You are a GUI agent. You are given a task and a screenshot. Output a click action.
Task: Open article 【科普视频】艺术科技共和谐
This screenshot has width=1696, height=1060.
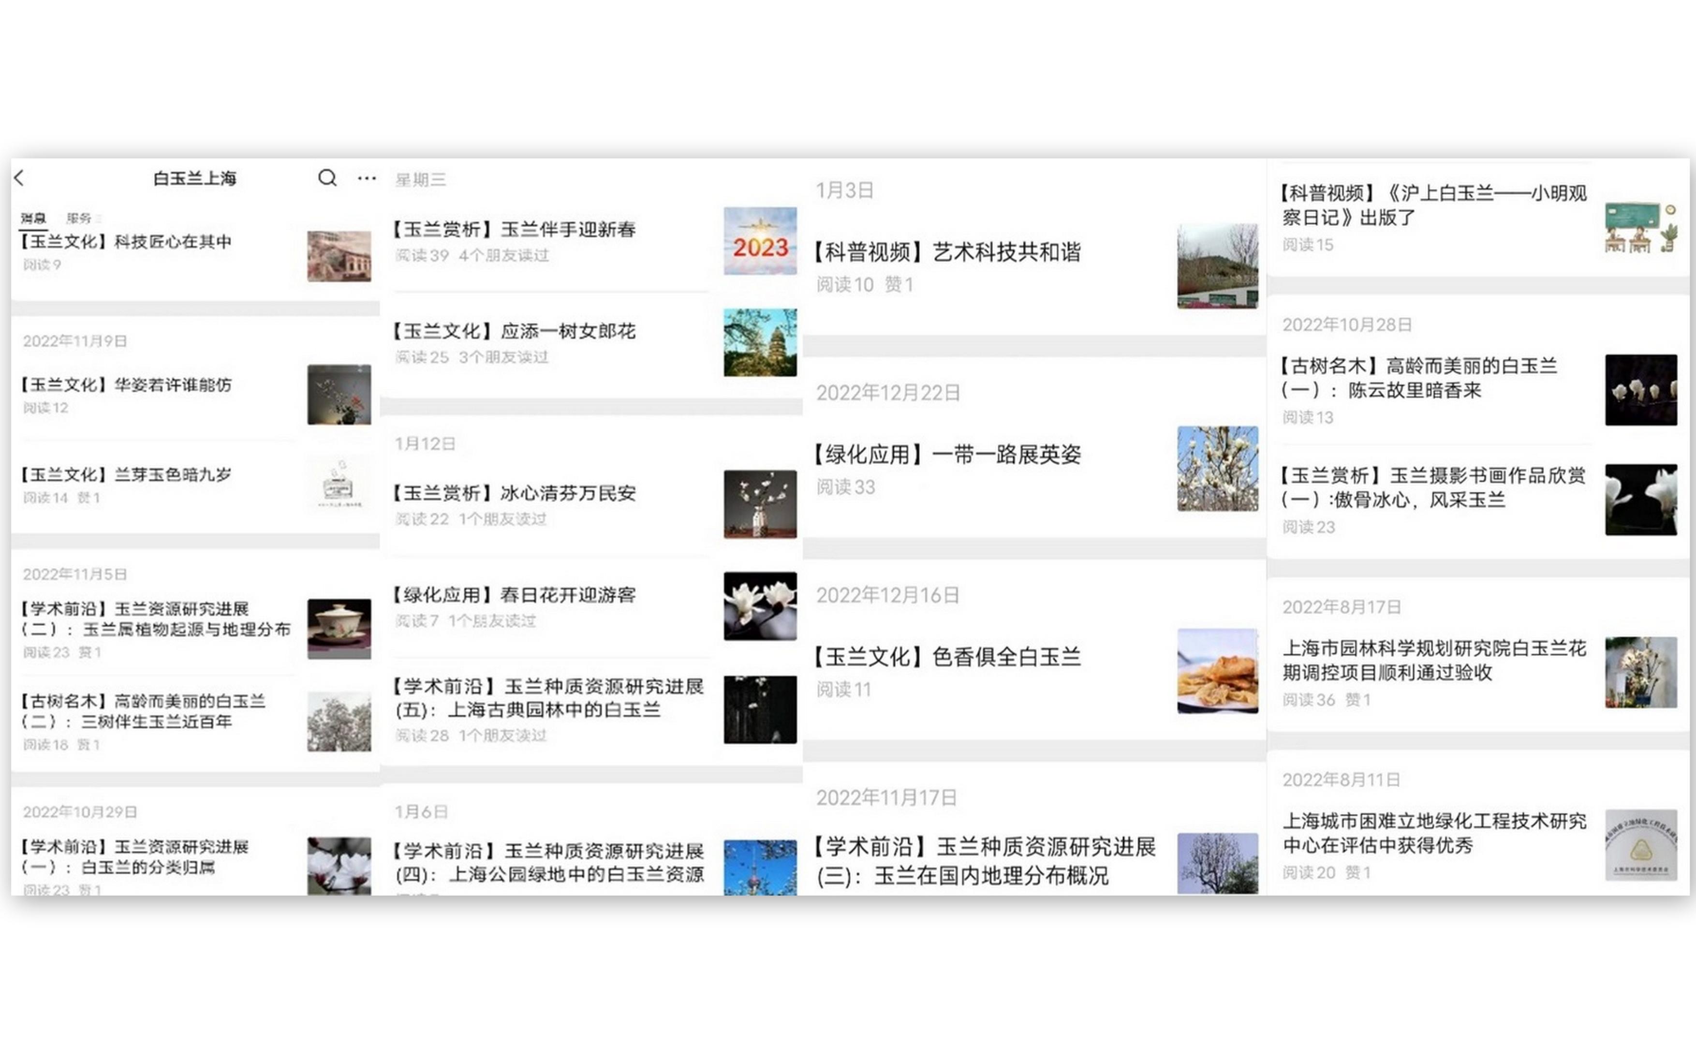click(947, 252)
